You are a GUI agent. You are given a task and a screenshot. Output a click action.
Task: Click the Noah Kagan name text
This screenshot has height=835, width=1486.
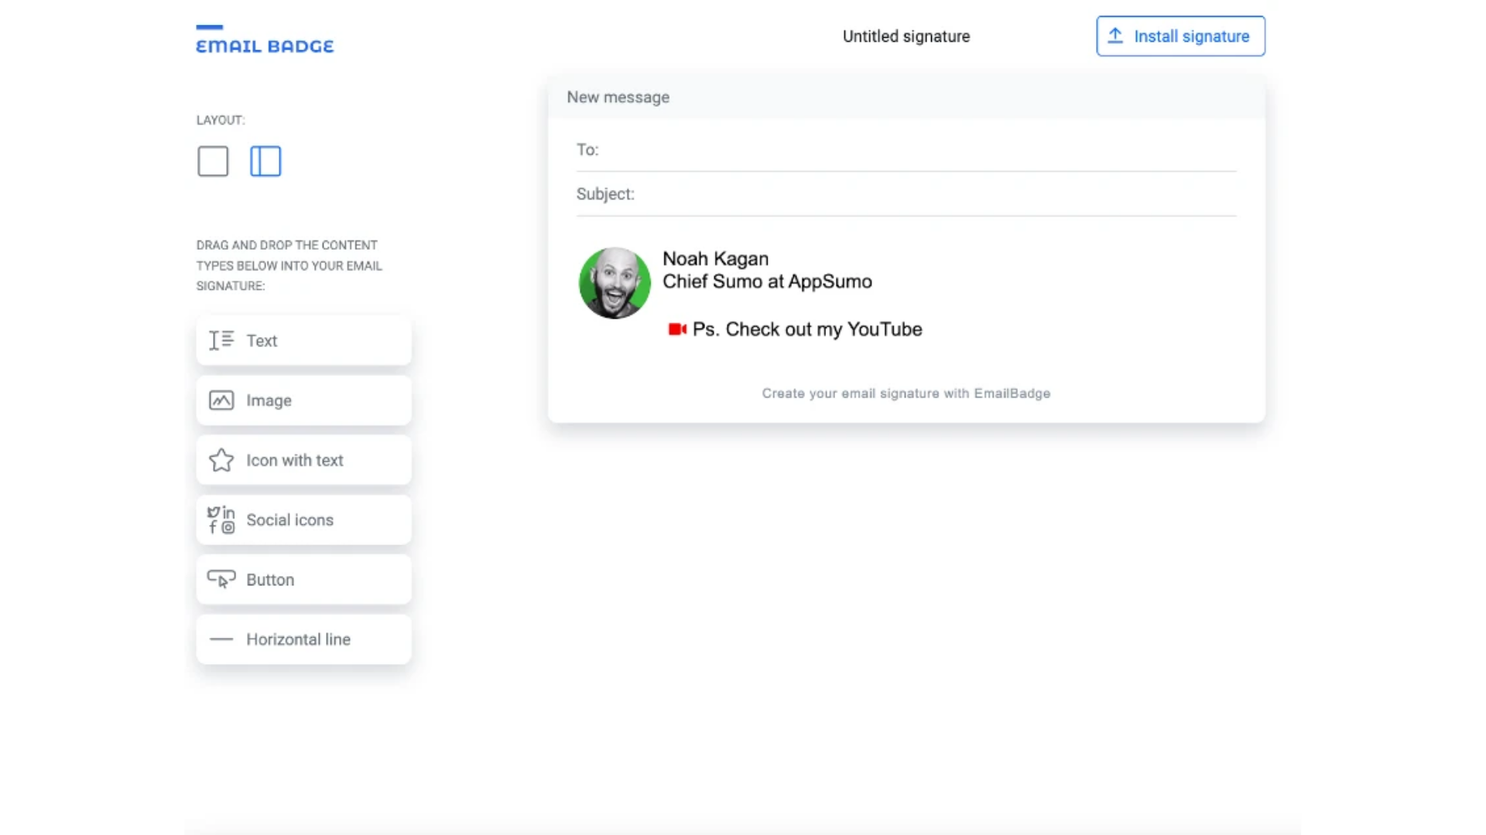click(x=715, y=259)
